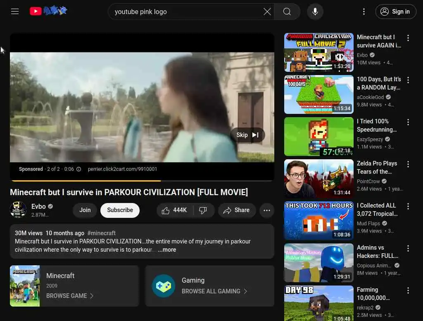
Task: Like the video with 444K thumbs-up
Action: coord(175,210)
